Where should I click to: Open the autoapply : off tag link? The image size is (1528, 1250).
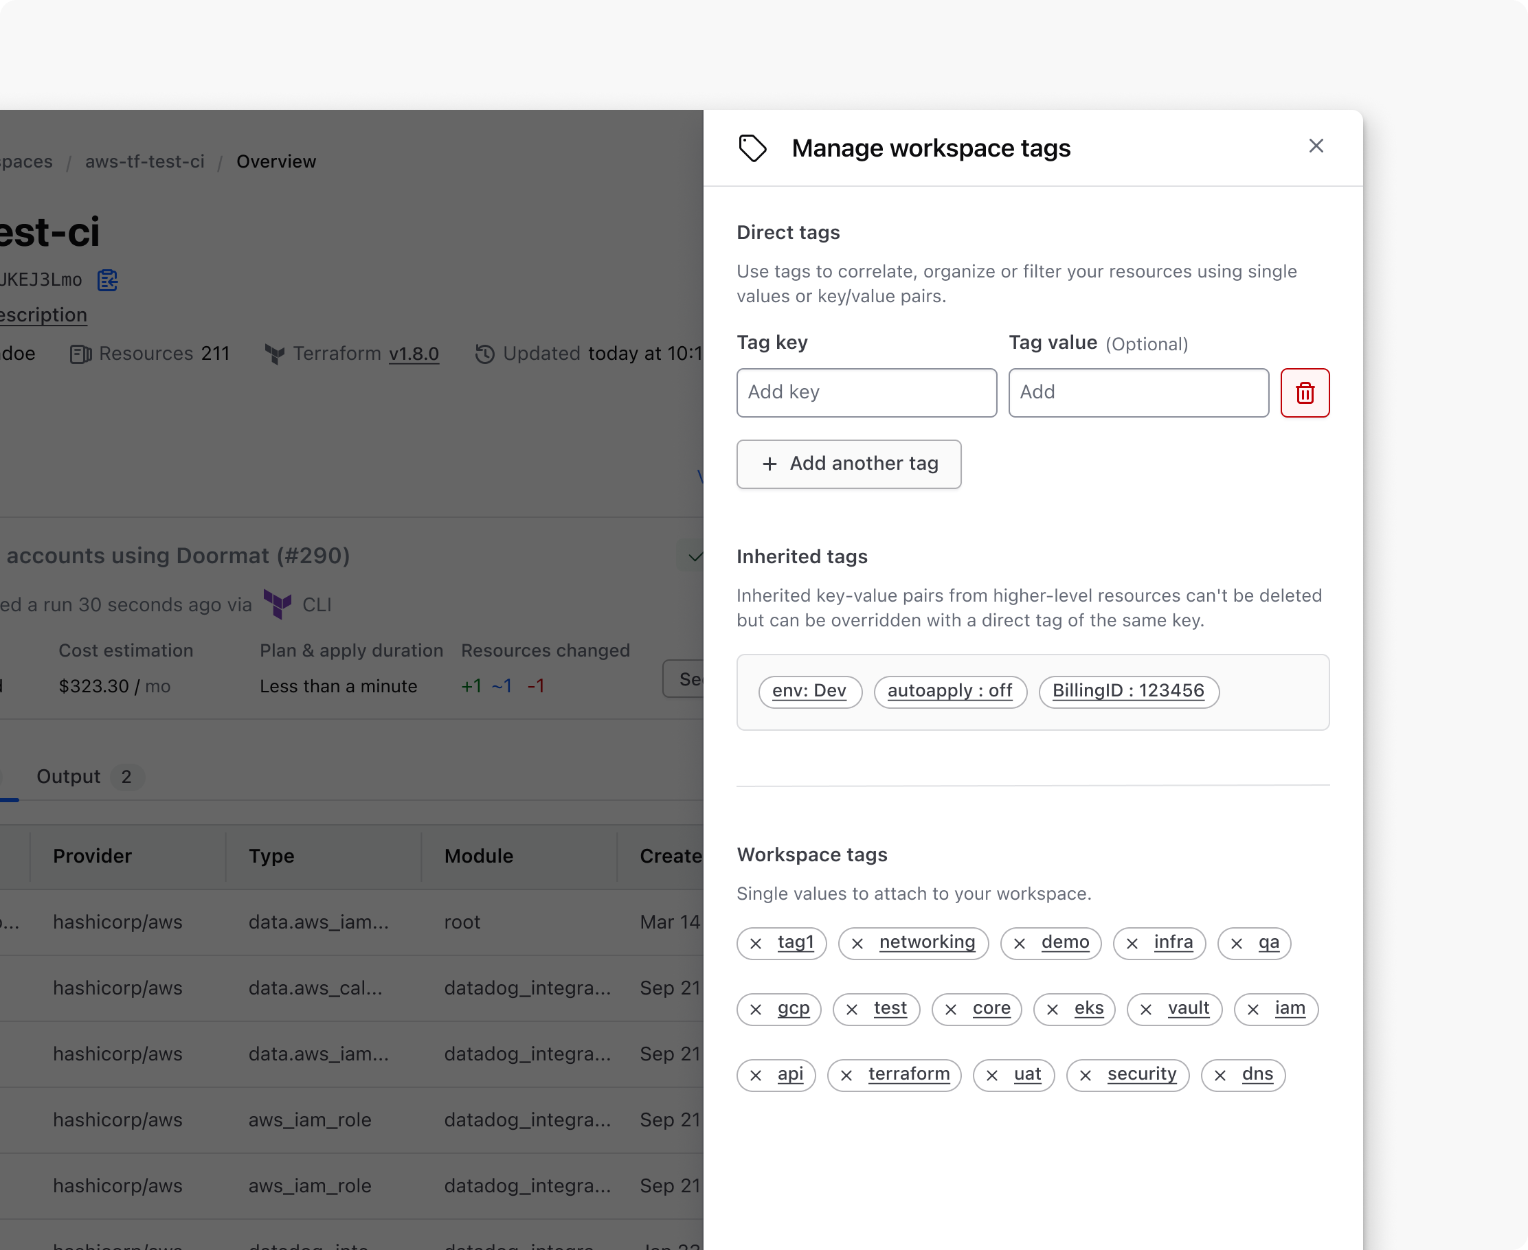pos(949,690)
